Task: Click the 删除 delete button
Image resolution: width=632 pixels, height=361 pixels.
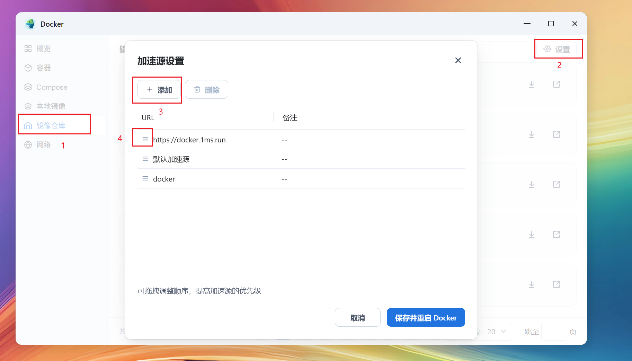Action: click(206, 90)
